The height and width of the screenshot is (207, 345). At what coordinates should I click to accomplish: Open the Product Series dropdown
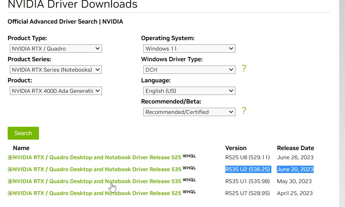point(56,70)
